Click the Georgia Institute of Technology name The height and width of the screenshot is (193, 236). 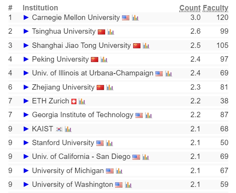click(83, 115)
